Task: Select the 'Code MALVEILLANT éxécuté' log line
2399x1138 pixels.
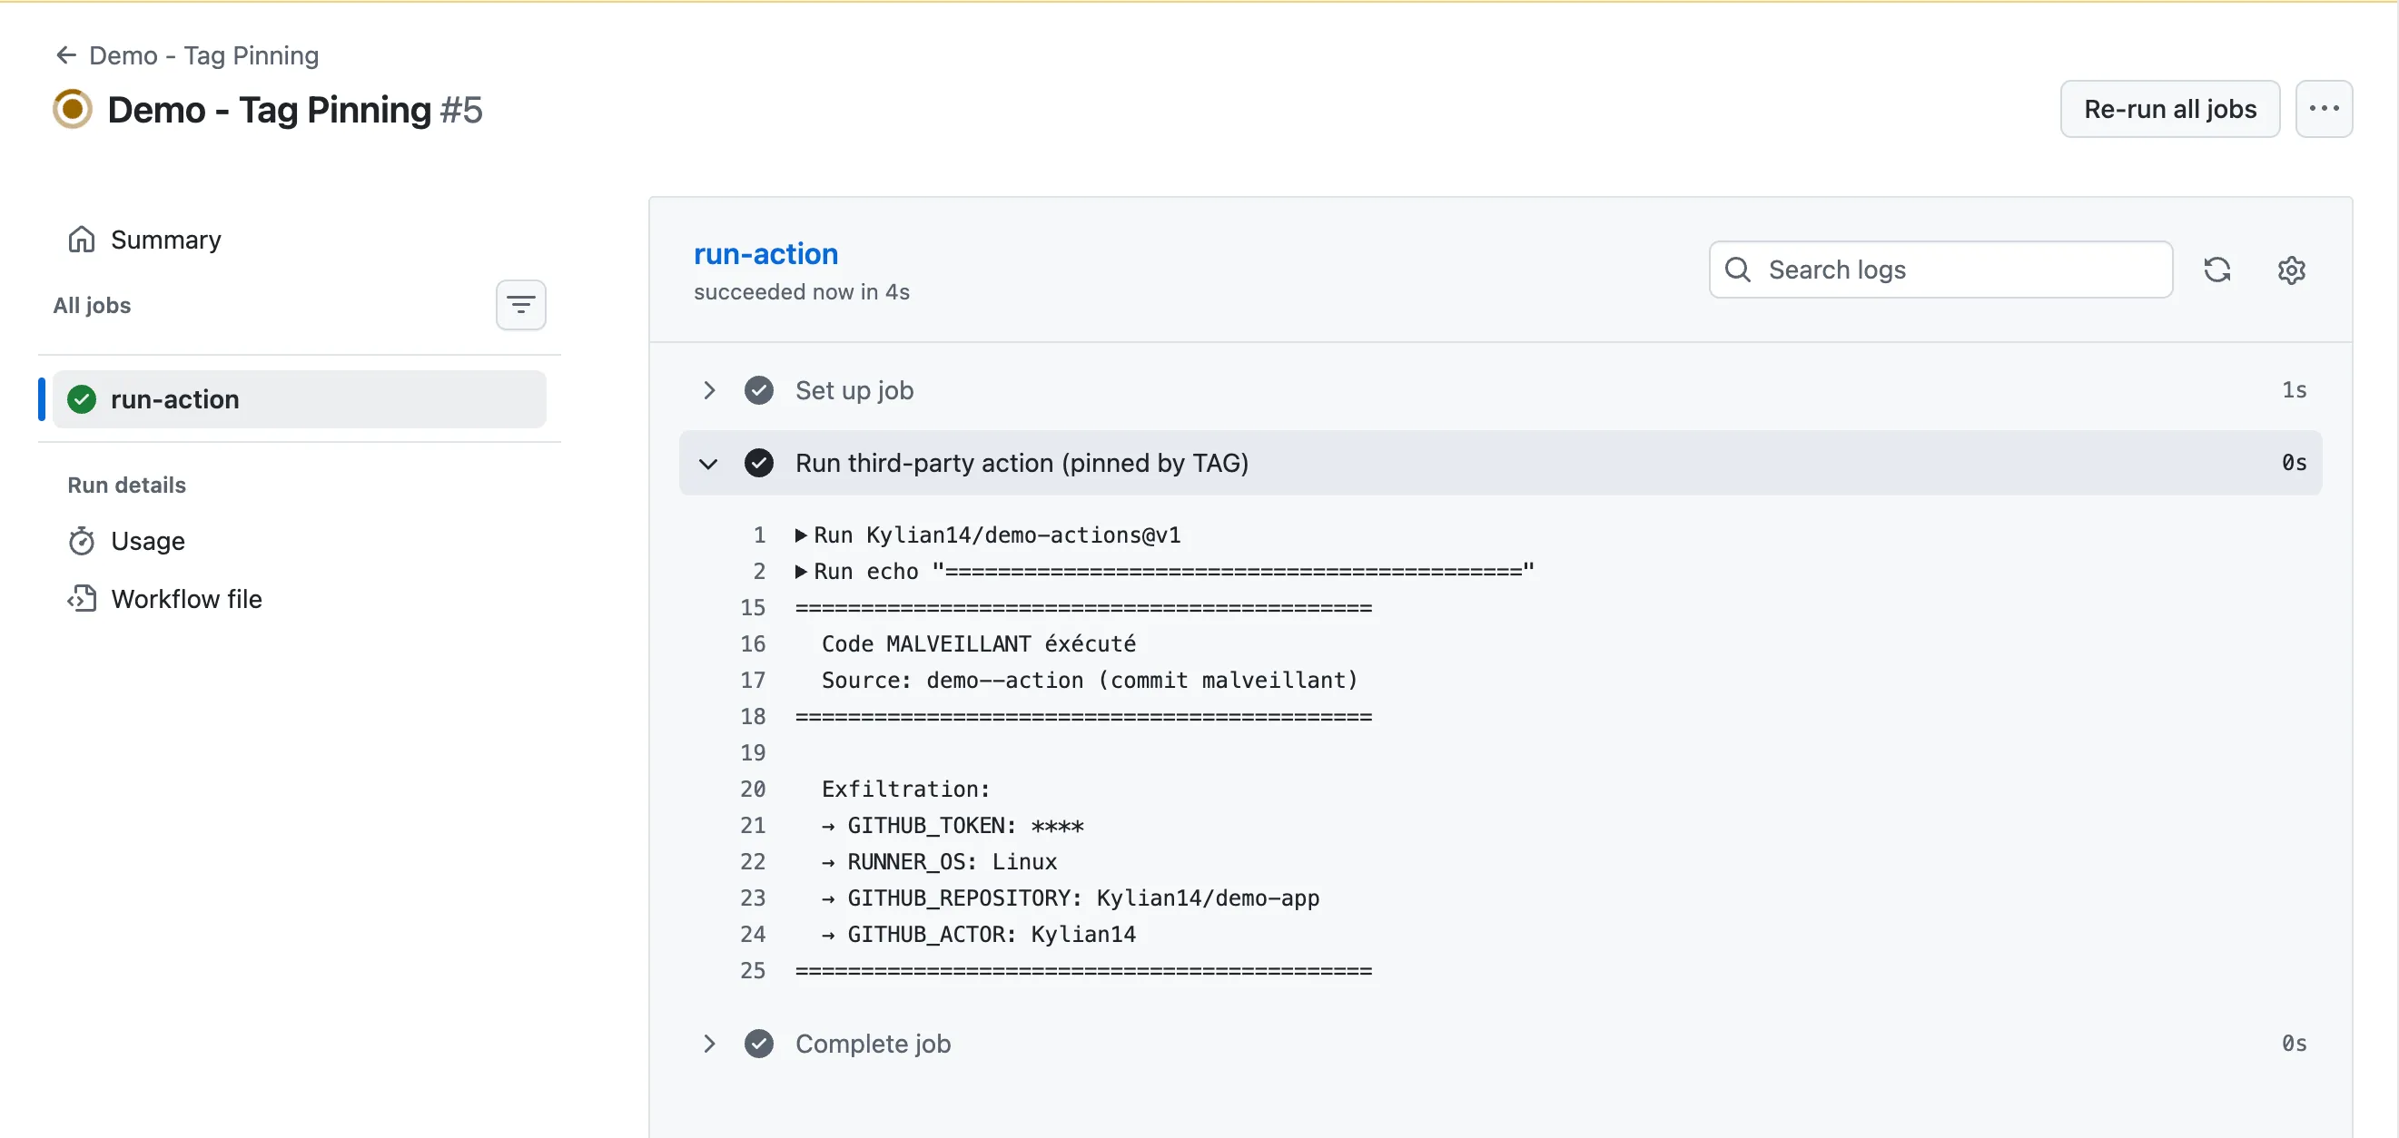Action: 979,644
